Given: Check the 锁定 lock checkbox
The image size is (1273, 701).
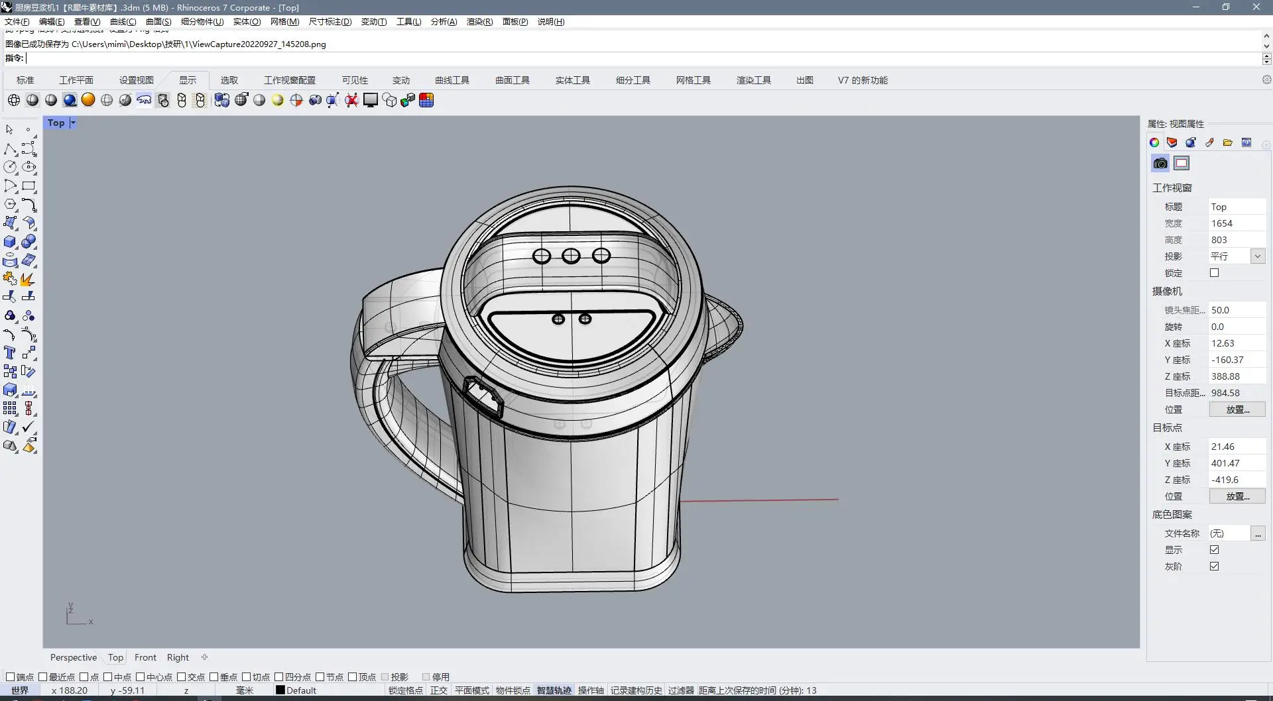Looking at the screenshot, I should click(1214, 273).
